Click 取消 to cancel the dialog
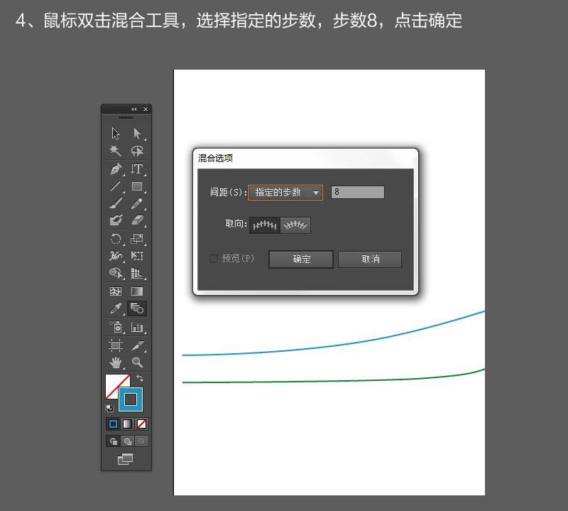 tap(370, 259)
